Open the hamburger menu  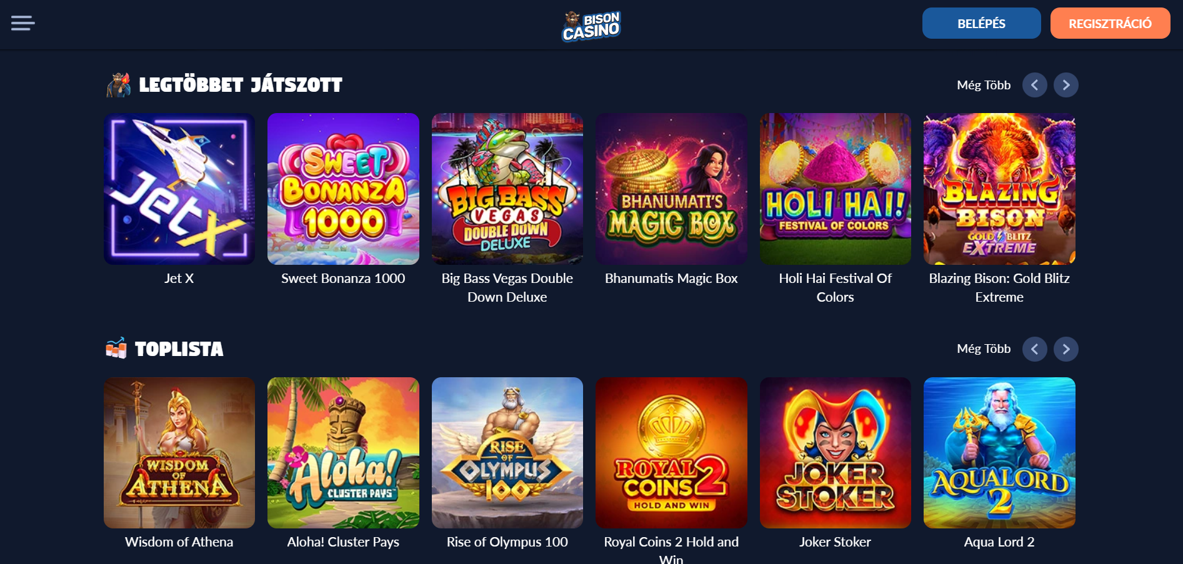pos(23,24)
